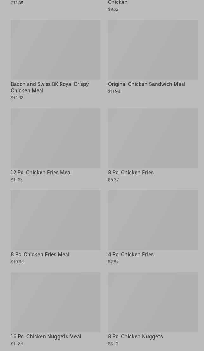Viewport: 204px width, 351px height.
Task: Open Bacon and Swiss BK Royal Crispy Chicken Meal image
Action: 55,50
